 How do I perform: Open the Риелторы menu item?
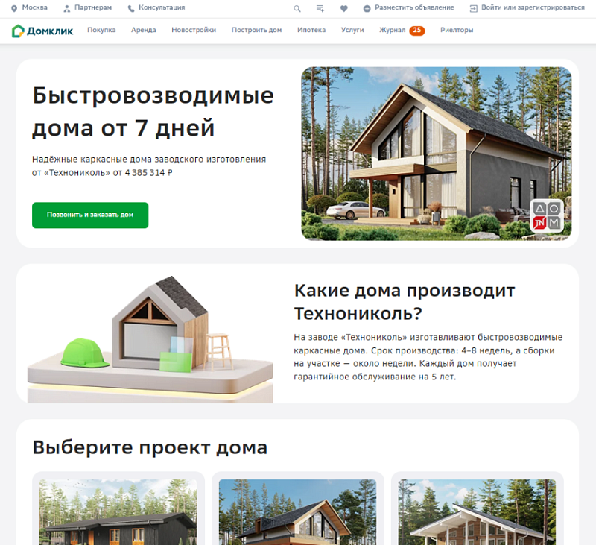[x=457, y=30]
